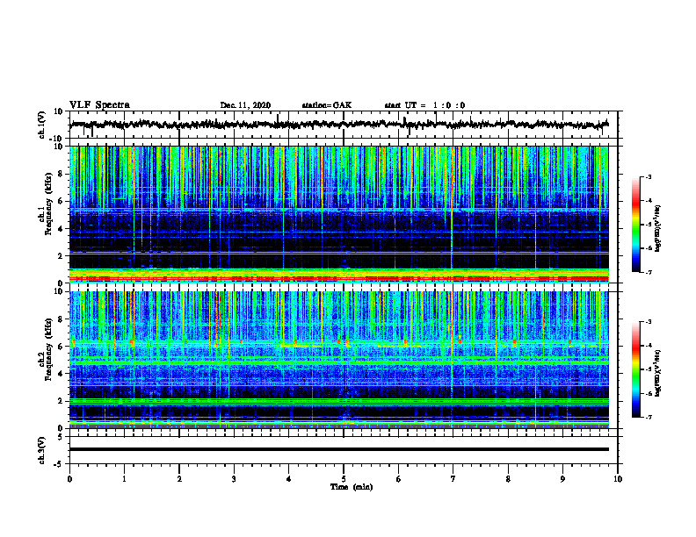
Task: Click time axis tick label "2"
Action: [x=179, y=479]
